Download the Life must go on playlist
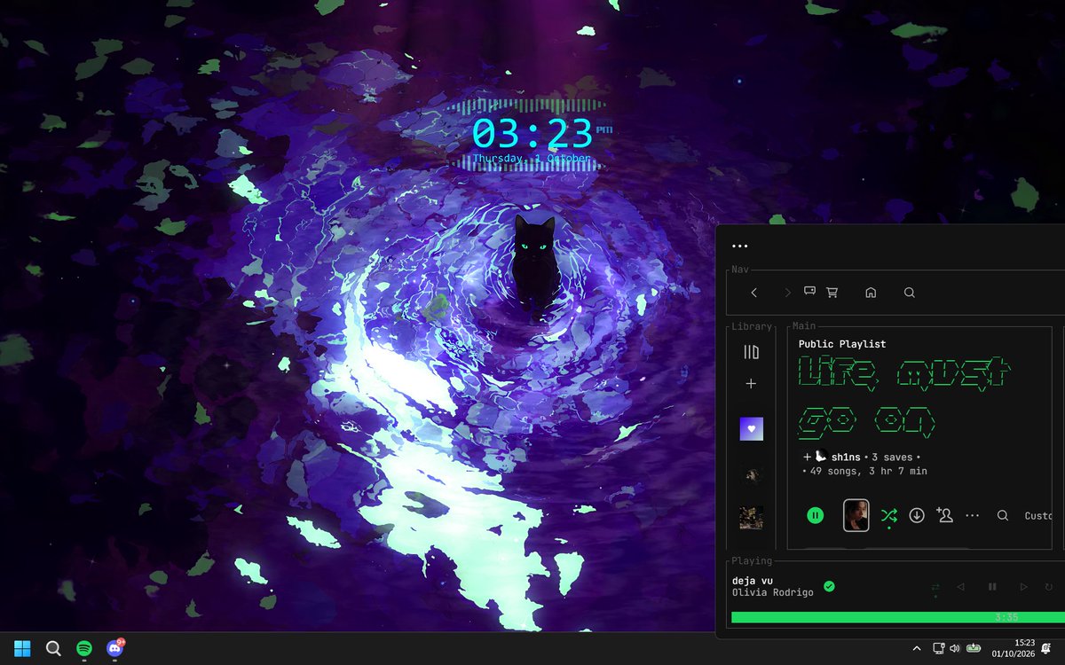Image resolution: width=1065 pixels, height=665 pixels. pyautogui.click(x=917, y=515)
